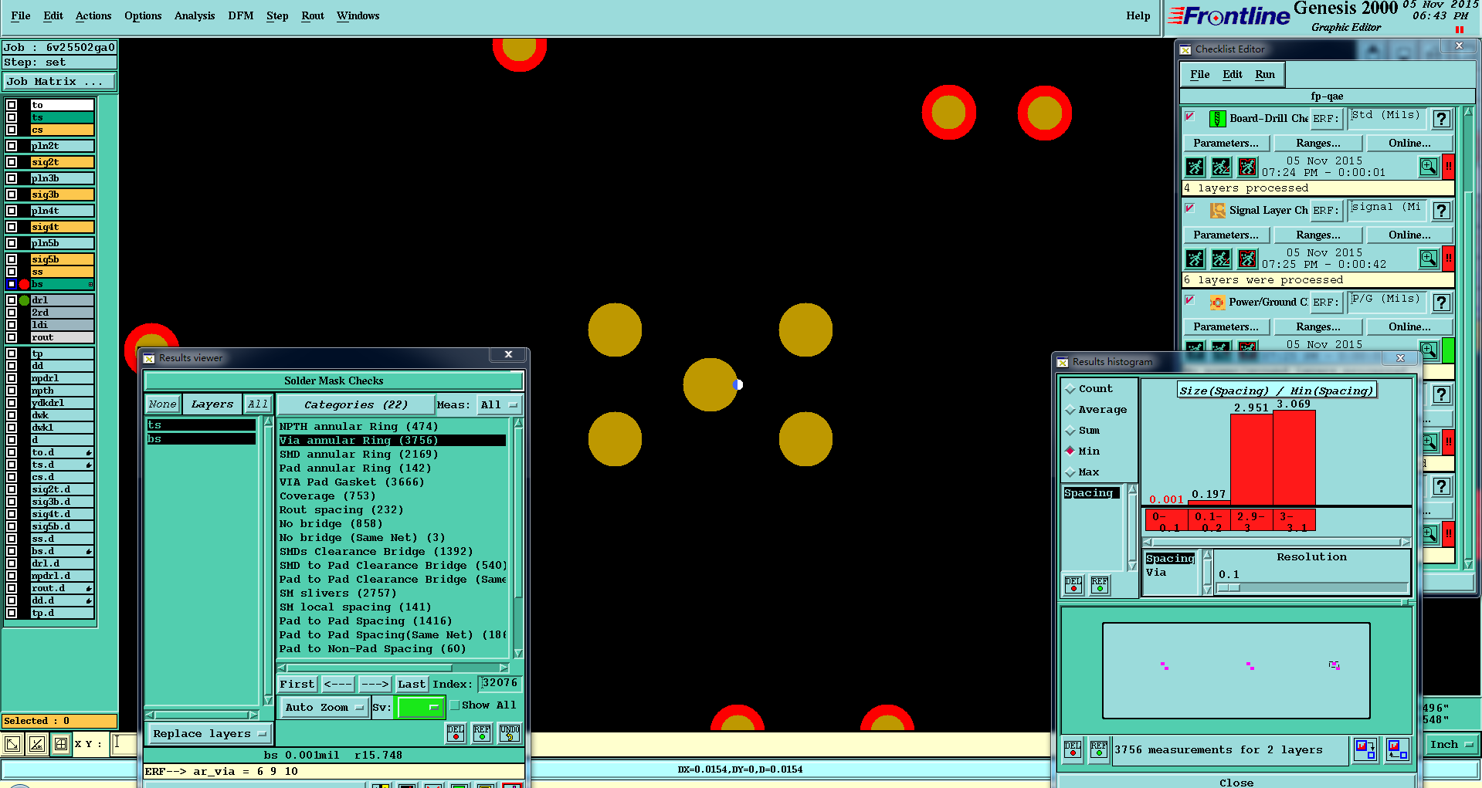Screen dimensions: 1482x788
Task: Toggle visibility box for sig2t layer
Action: coord(12,162)
